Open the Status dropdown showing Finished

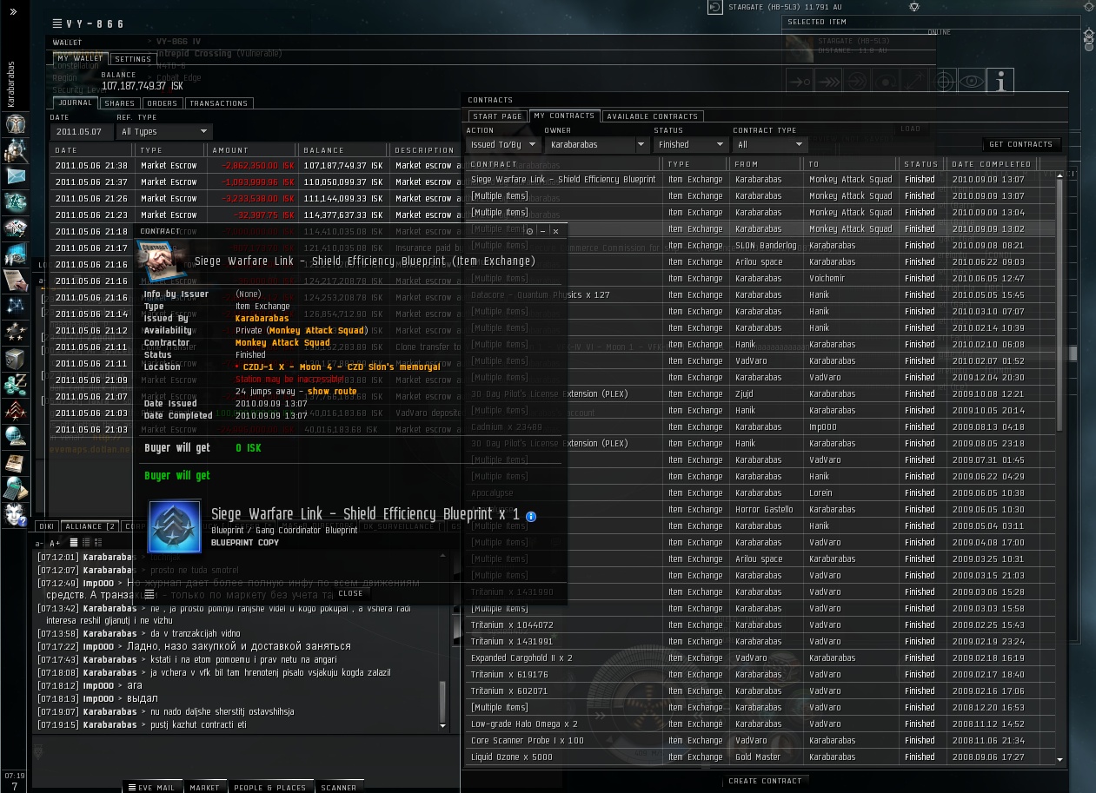(x=690, y=145)
